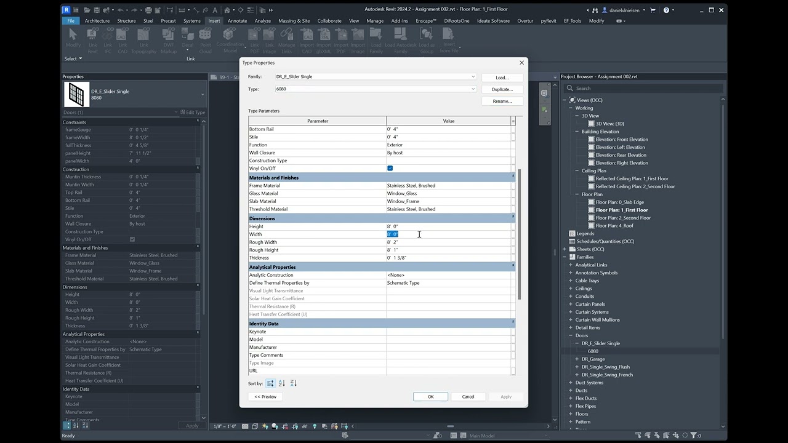Click the Visual Style cube icon
The height and width of the screenshot is (443, 788).
255,426
